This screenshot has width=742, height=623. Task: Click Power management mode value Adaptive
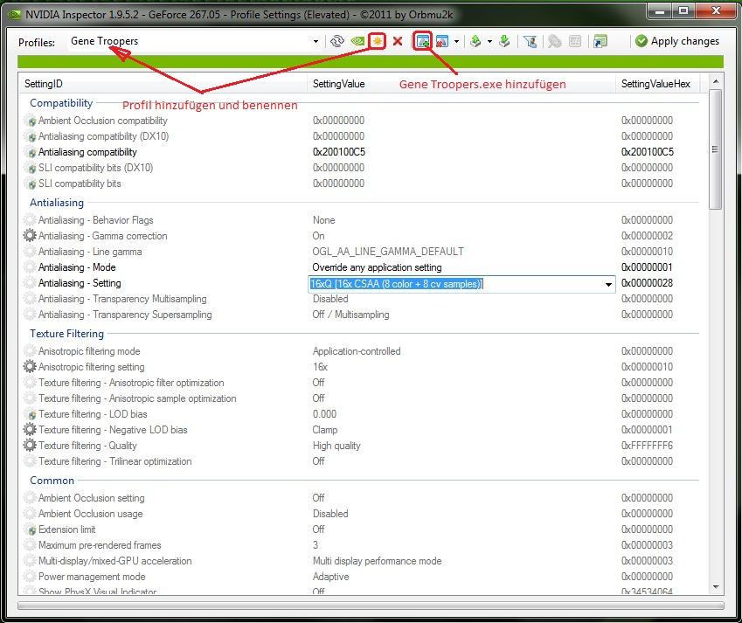[330, 577]
